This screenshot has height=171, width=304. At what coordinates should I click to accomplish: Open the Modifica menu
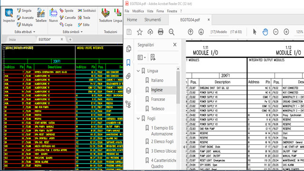pyautogui.click(x=138, y=11)
